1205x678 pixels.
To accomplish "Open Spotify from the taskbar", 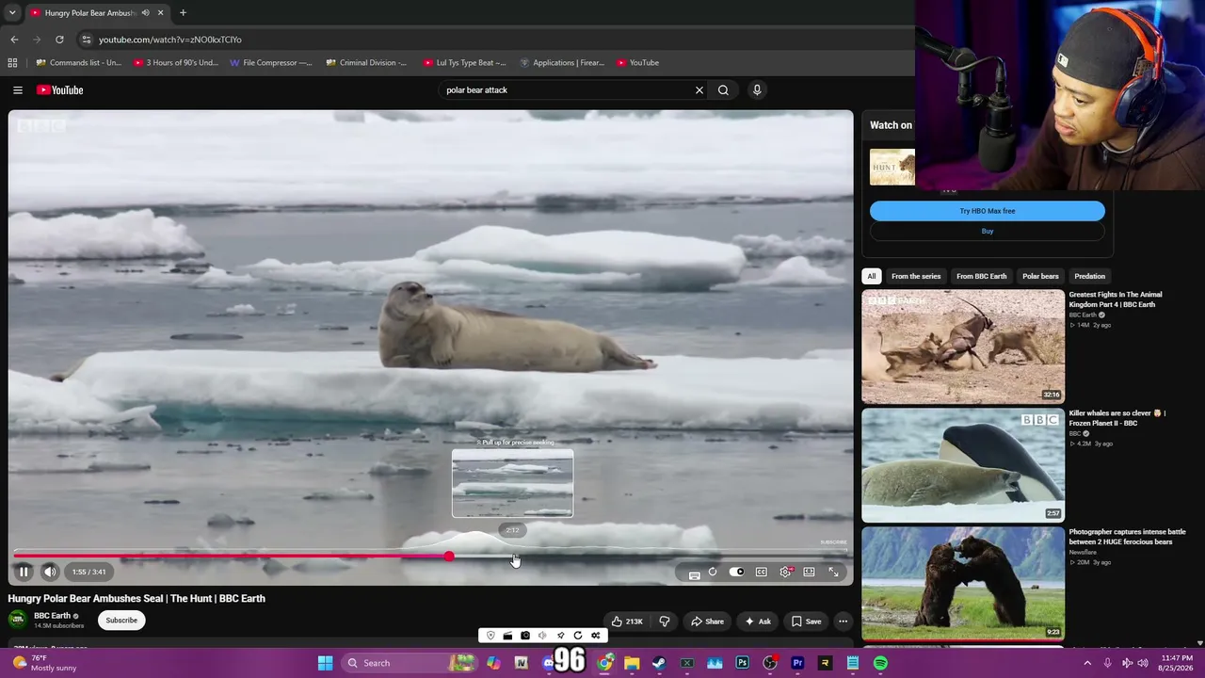I will coord(880,663).
